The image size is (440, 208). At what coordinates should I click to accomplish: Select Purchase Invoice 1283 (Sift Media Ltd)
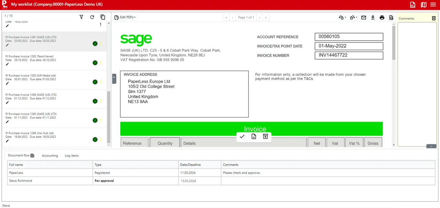(54, 80)
